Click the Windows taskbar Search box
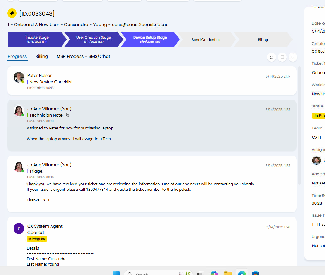This screenshot has width=325, height=275. [158, 273]
